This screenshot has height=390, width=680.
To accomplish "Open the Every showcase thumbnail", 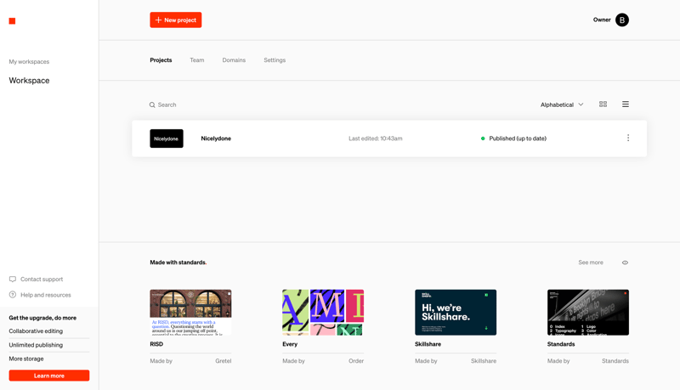I will click(323, 313).
